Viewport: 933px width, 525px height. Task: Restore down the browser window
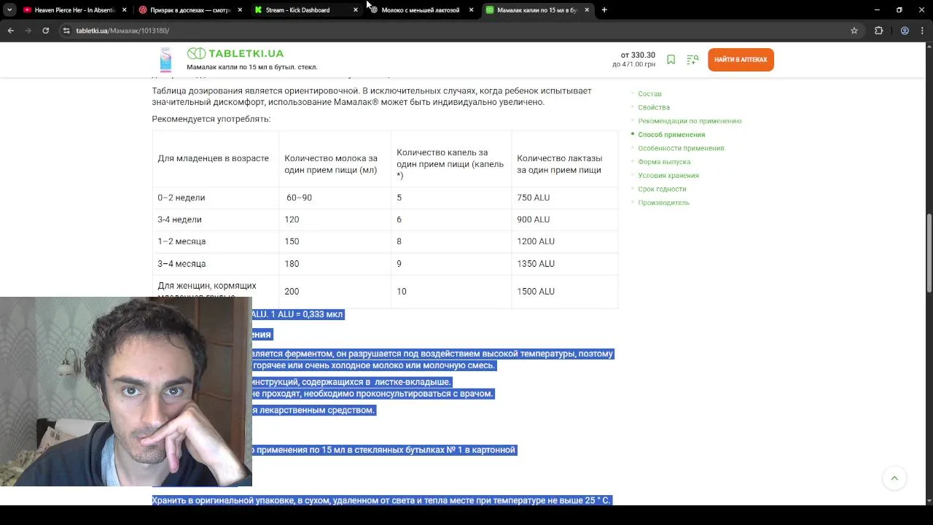899,10
